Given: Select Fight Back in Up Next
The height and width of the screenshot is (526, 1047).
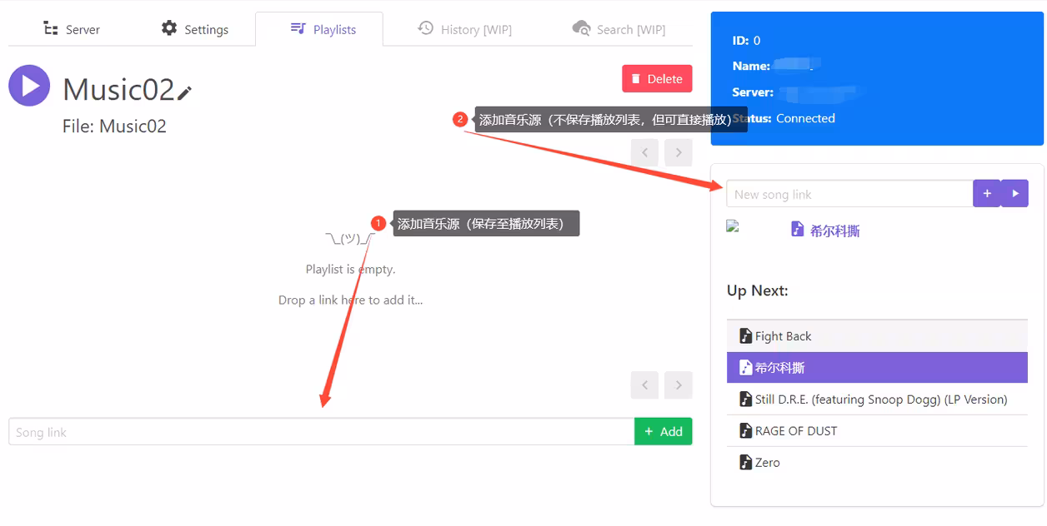Looking at the screenshot, I should point(877,335).
